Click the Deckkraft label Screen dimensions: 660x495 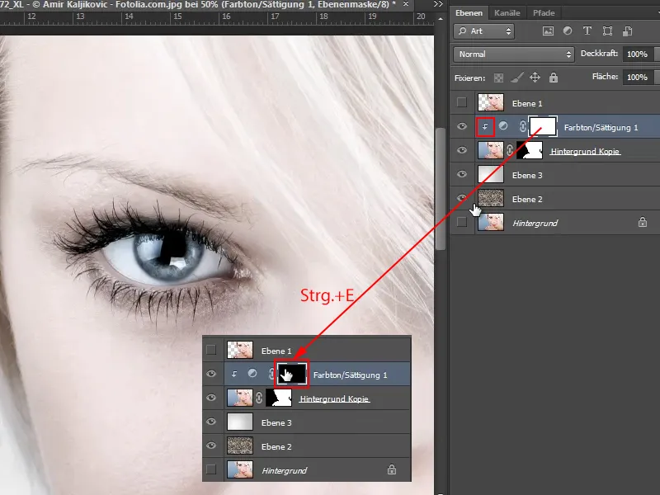(x=599, y=54)
